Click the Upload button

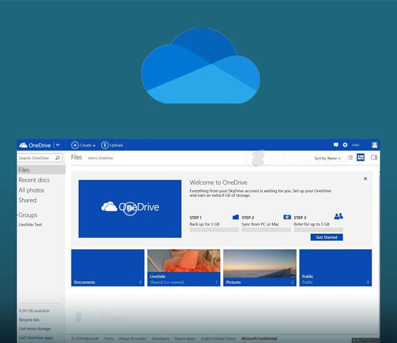(112, 145)
